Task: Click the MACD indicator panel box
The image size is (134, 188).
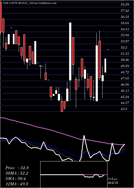Action: pos(74,175)
